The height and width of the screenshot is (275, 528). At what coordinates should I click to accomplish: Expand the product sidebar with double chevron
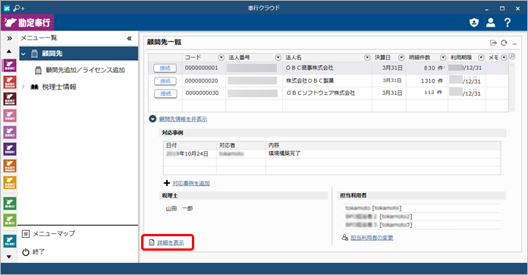pyautogui.click(x=9, y=39)
